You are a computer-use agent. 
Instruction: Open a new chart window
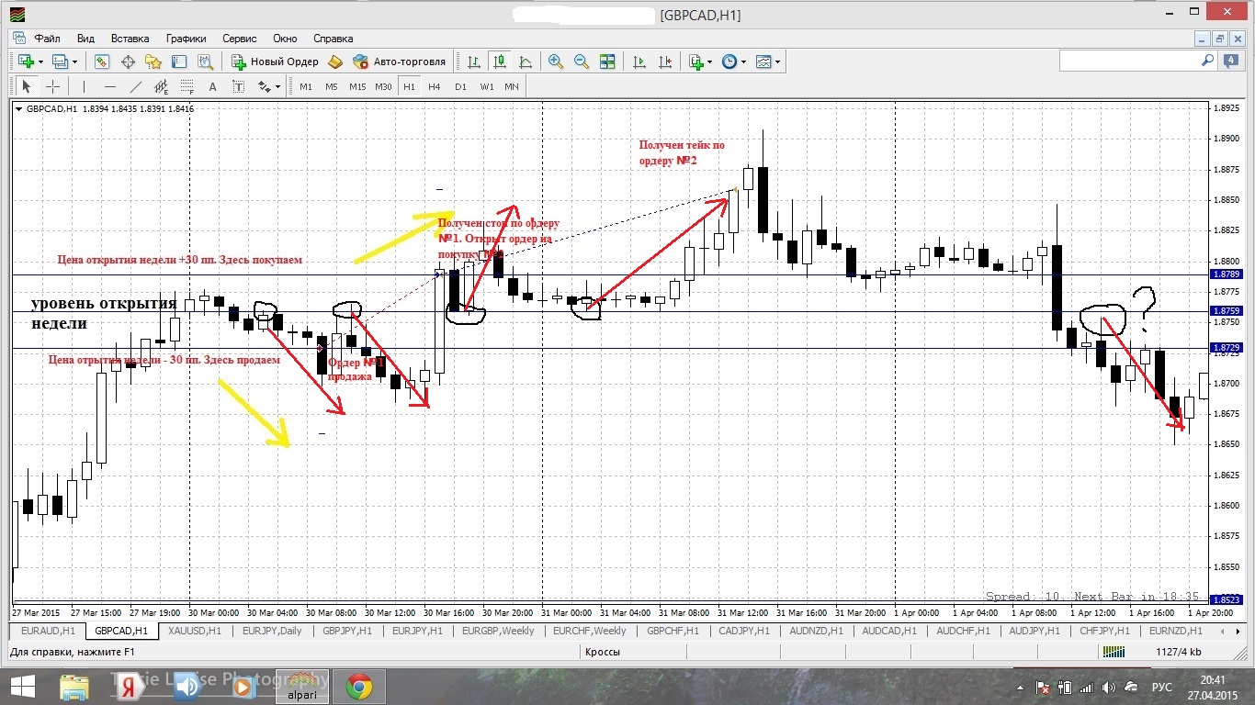[26, 62]
